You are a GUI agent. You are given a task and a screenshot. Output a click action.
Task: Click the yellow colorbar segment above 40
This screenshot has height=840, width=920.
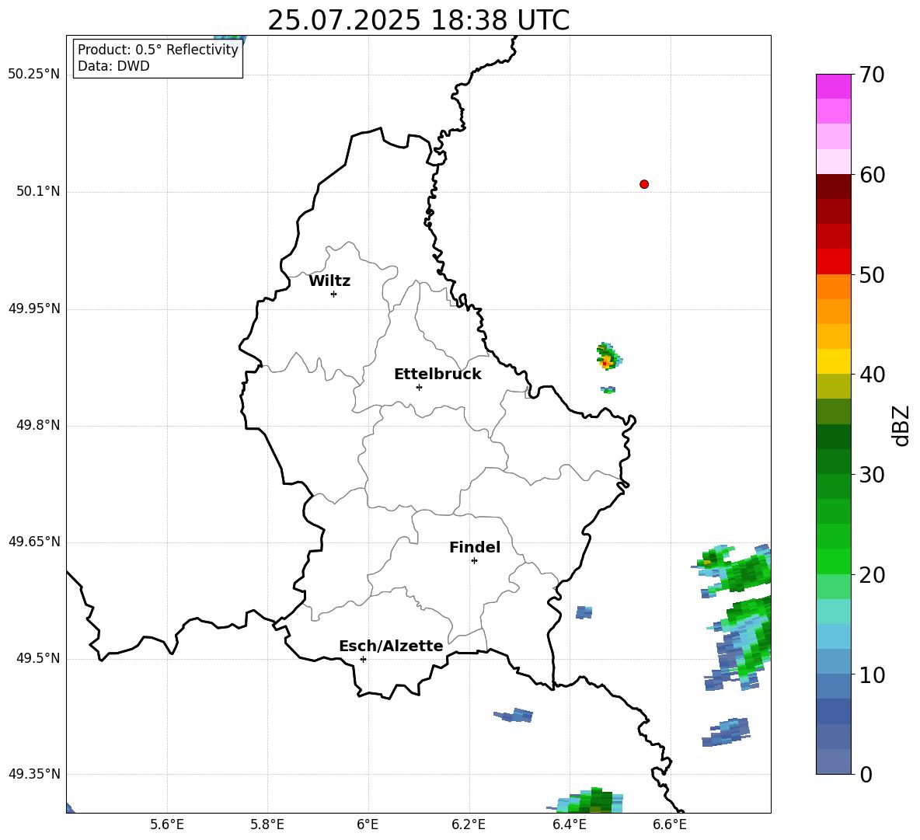[833, 361]
